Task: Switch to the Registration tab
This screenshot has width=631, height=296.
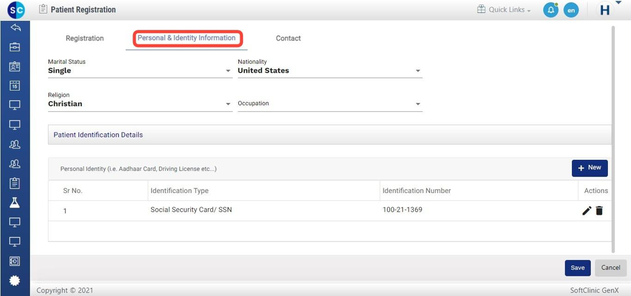Action: pyautogui.click(x=85, y=38)
